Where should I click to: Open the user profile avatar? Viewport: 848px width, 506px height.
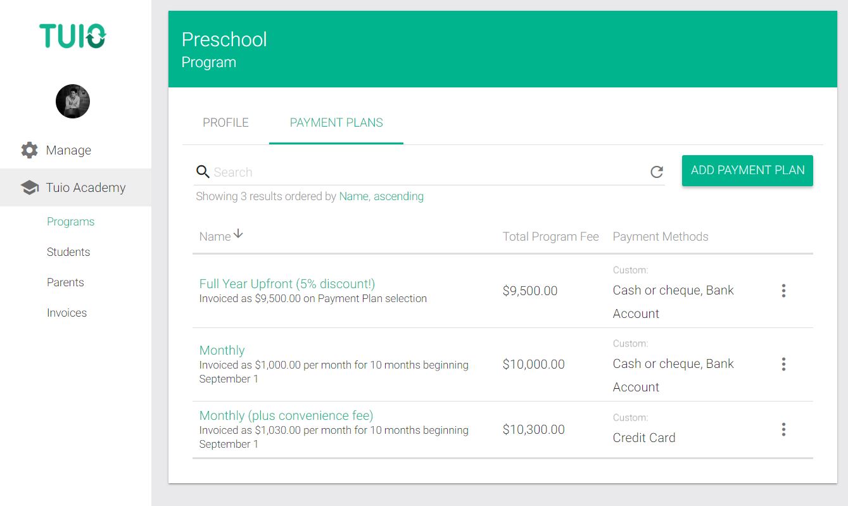click(73, 101)
